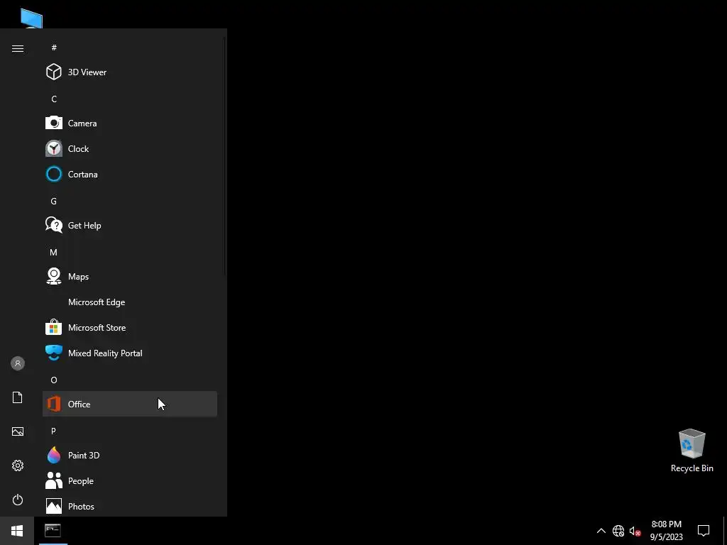Open Documents from the Start sidebar
727x545 pixels.
point(18,397)
